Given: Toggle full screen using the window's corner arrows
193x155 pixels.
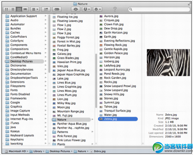Looking at the screenshot, I should pos(189,4).
